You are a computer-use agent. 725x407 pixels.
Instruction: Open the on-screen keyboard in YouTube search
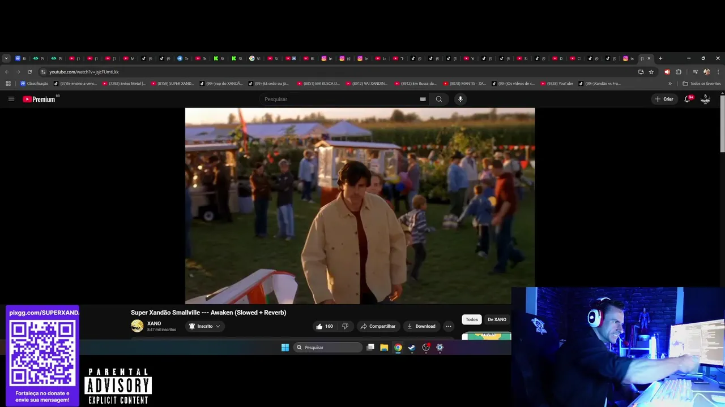pos(423,99)
